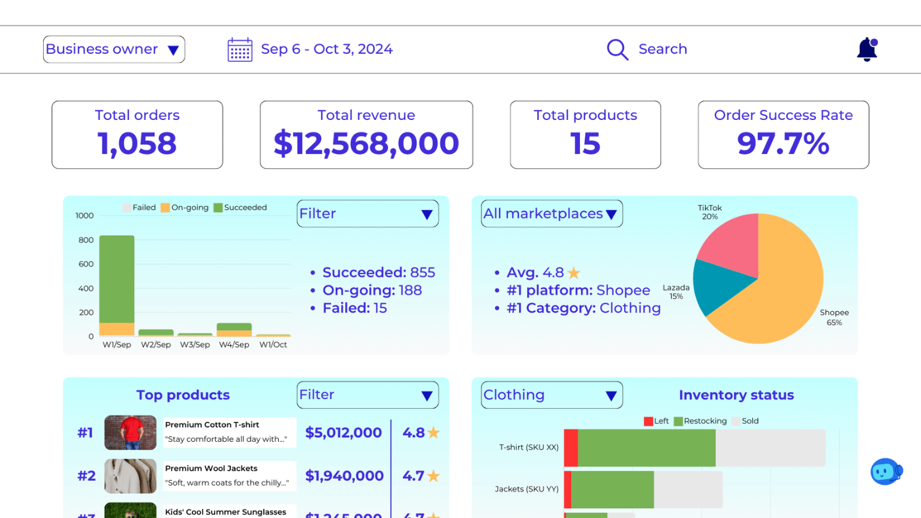
Task: Open the Order Success Rate card
Action: 783,135
